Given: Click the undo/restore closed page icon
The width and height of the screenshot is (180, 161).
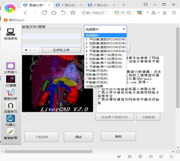Looking at the screenshot, I should [x=63, y=13].
